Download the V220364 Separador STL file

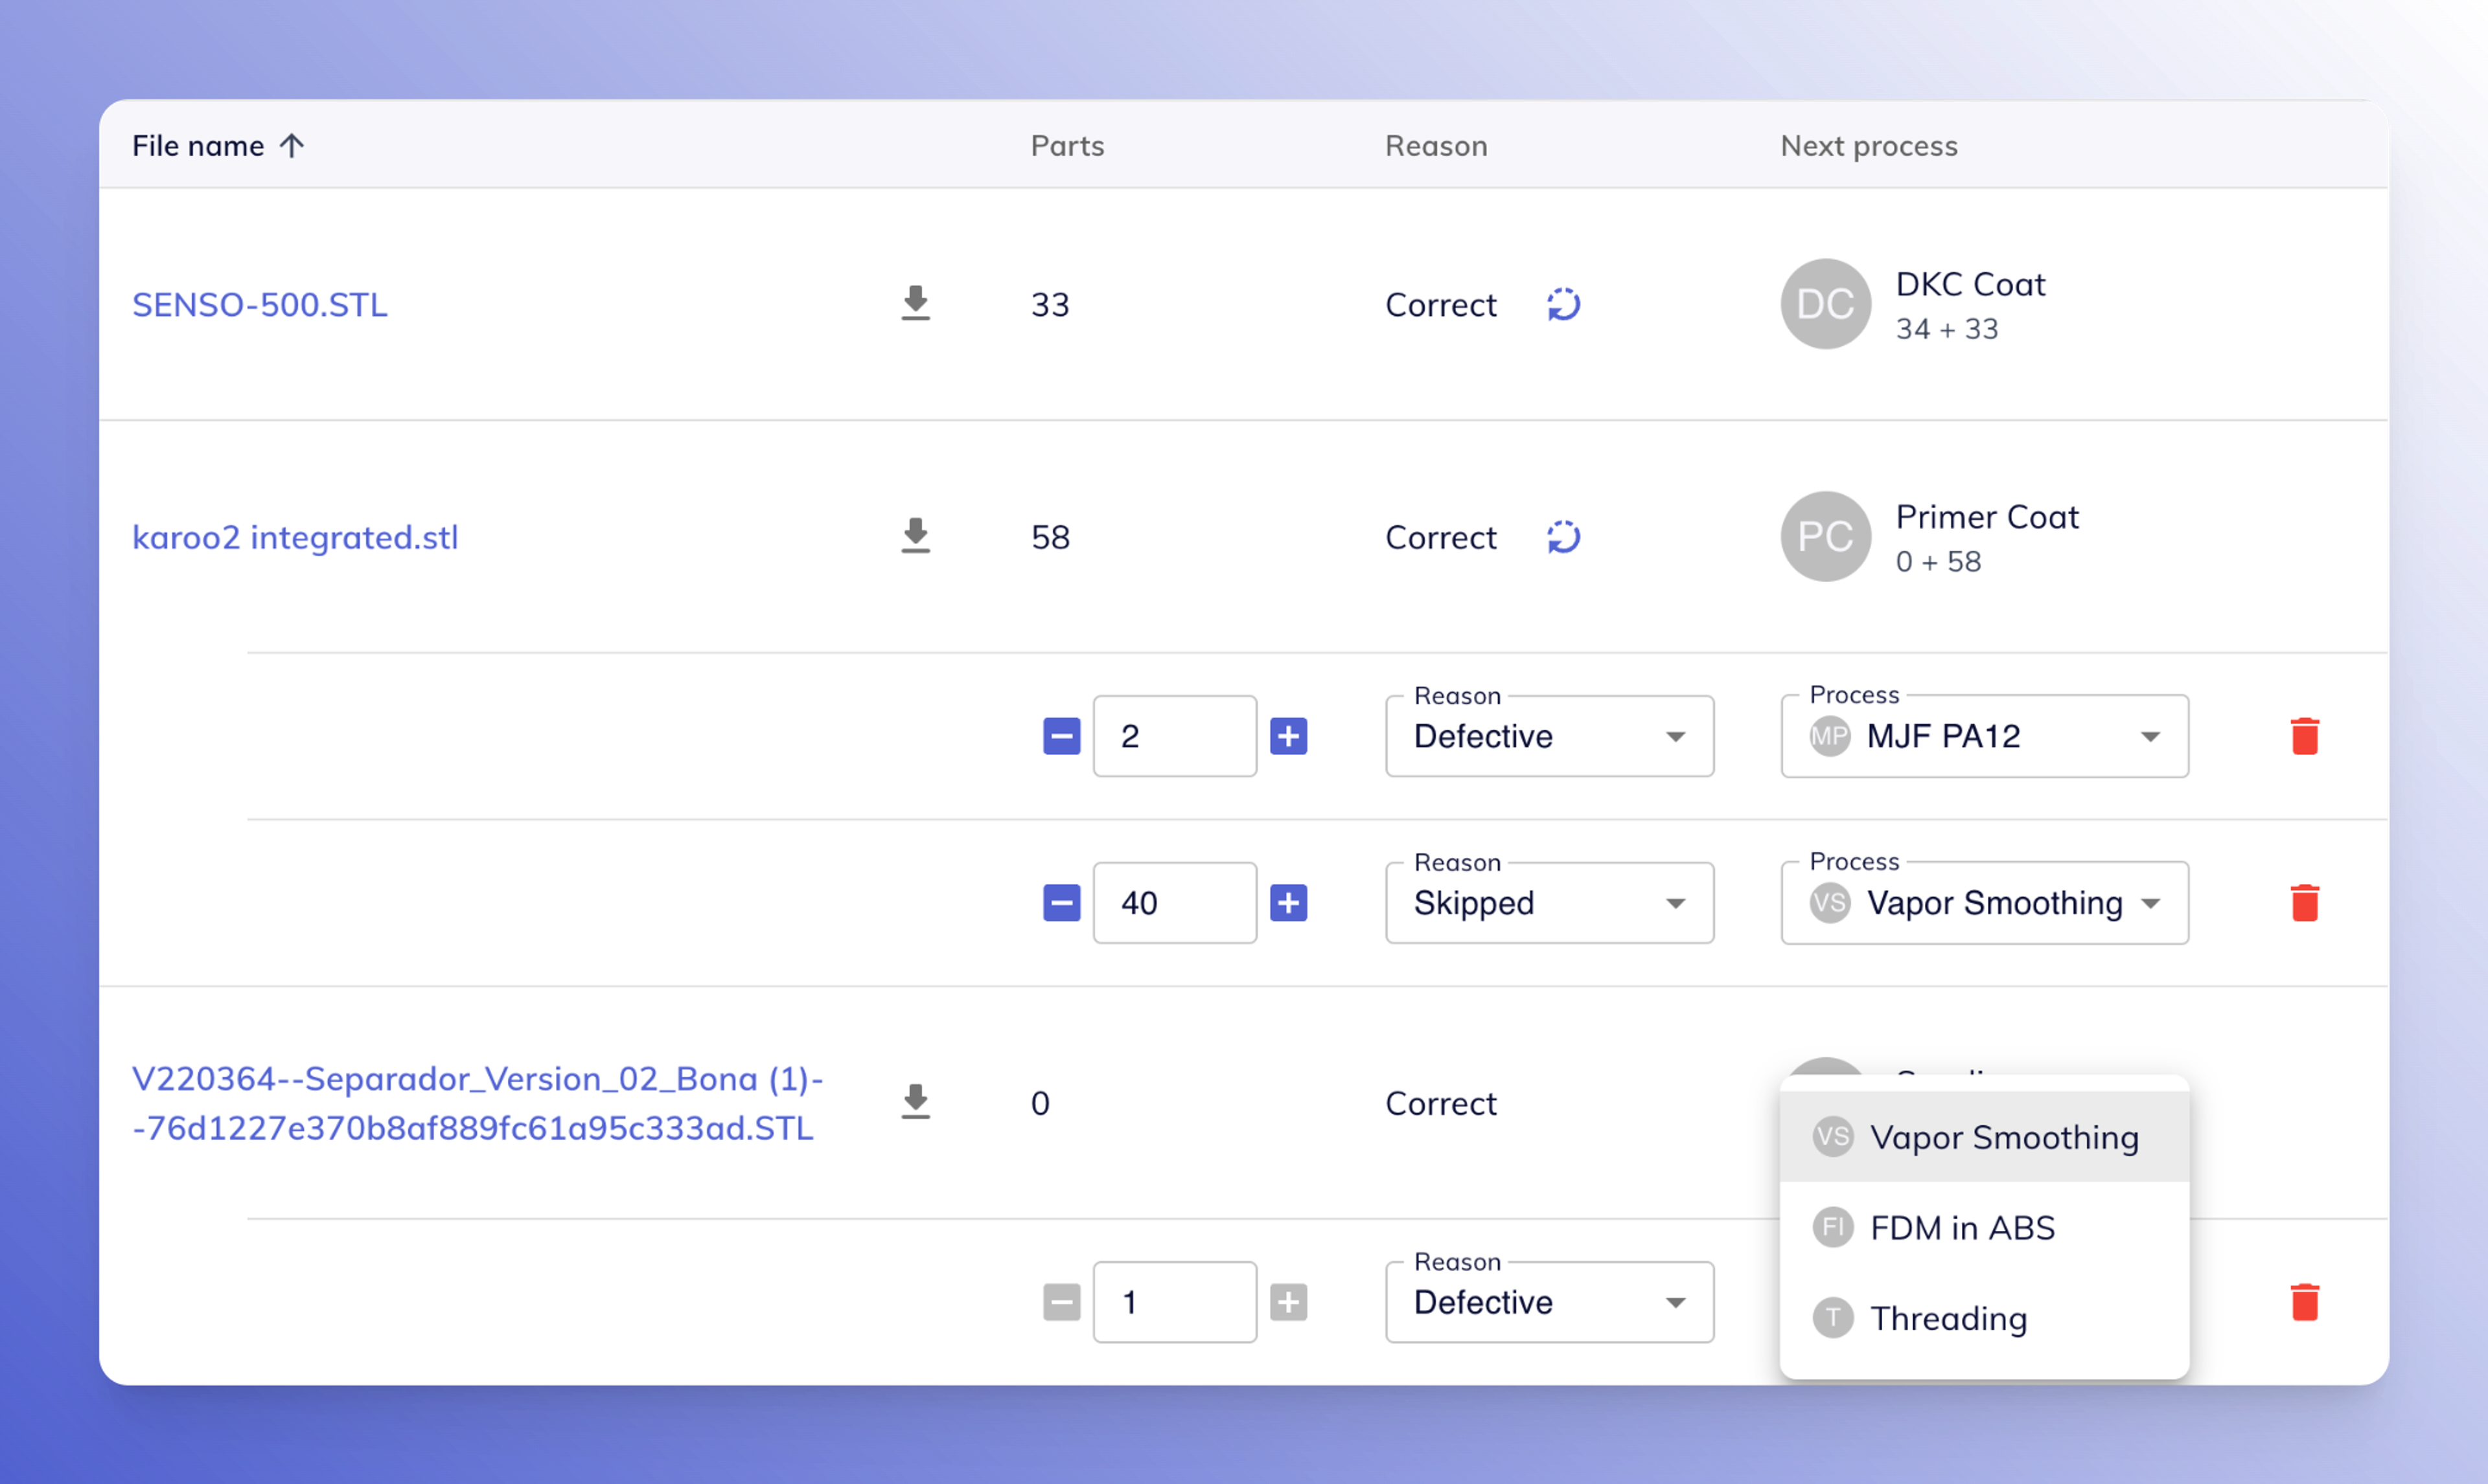916,1102
